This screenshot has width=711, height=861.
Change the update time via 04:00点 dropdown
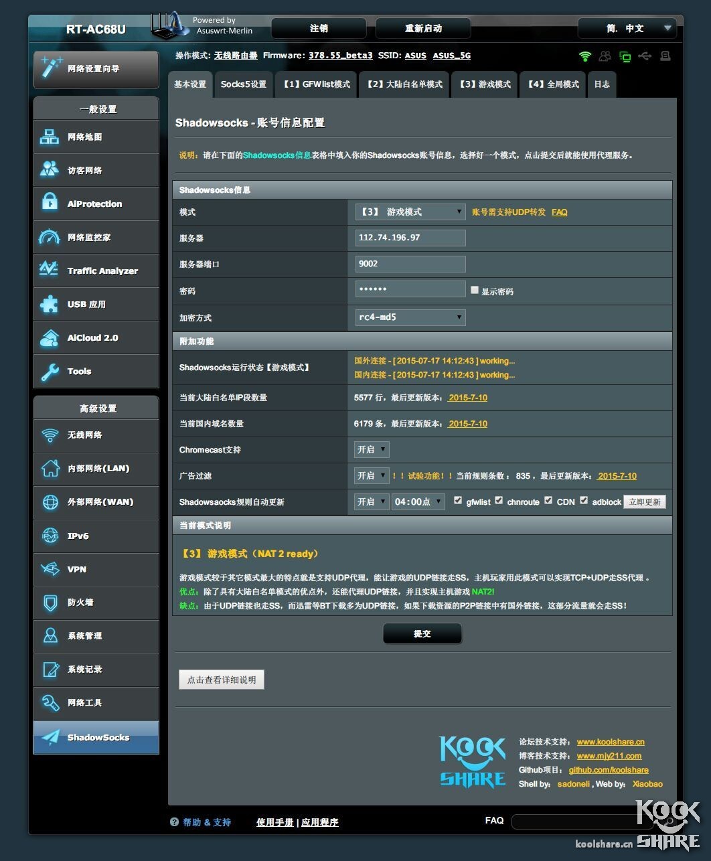click(418, 501)
